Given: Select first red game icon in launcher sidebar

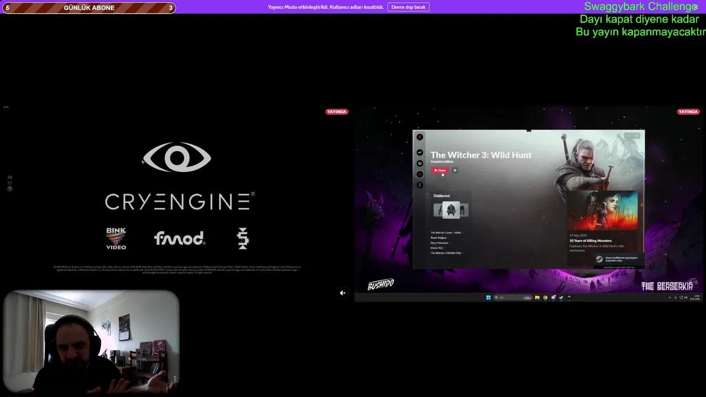Looking at the screenshot, I should point(420,137).
